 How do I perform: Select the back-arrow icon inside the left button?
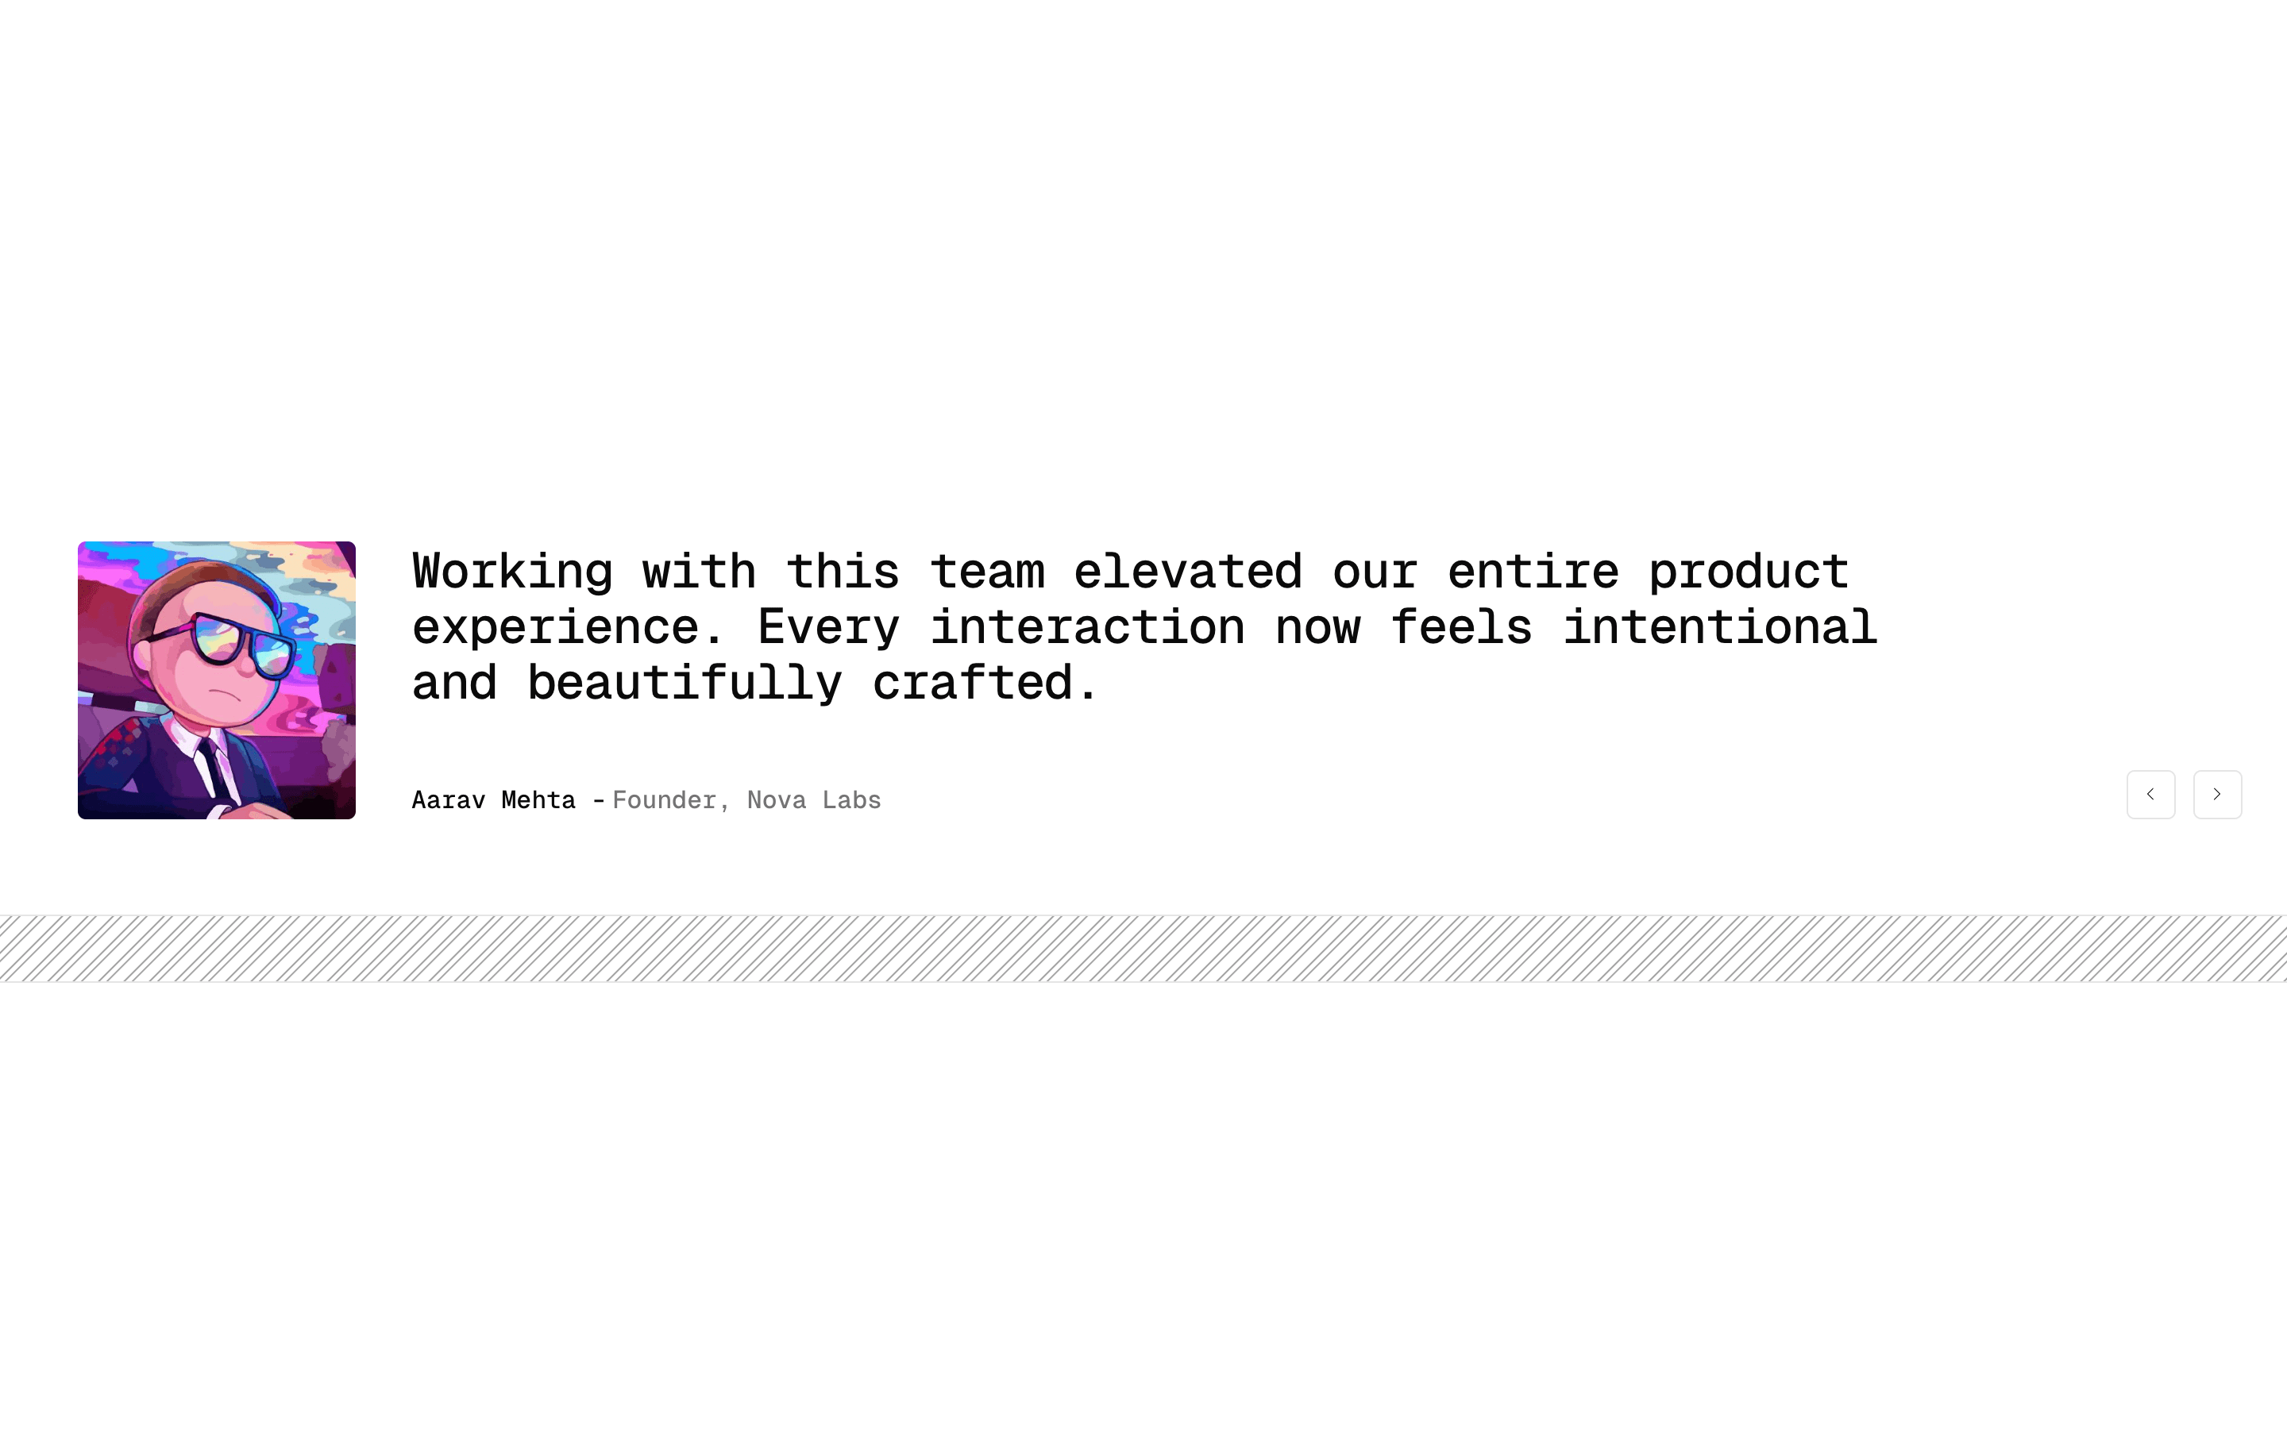pyautogui.click(x=2151, y=795)
